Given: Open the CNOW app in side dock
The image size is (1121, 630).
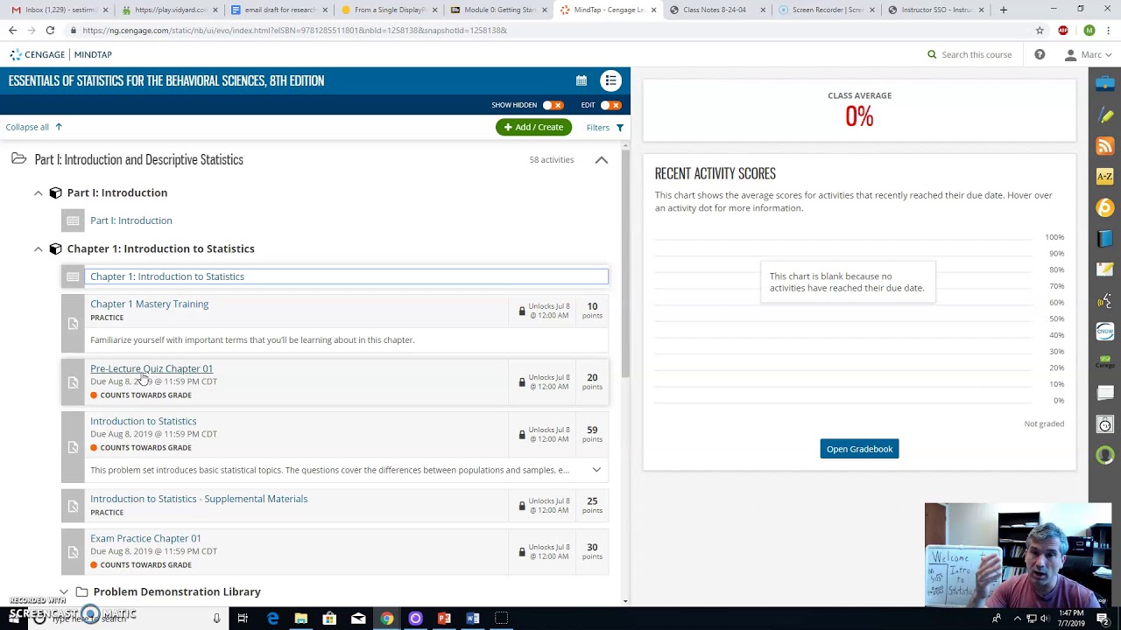Looking at the screenshot, I should click(1105, 332).
